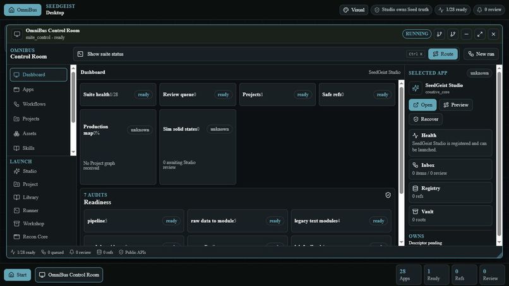
Task: Expand the window with the fullscreen icon
Action: coord(480,33)
